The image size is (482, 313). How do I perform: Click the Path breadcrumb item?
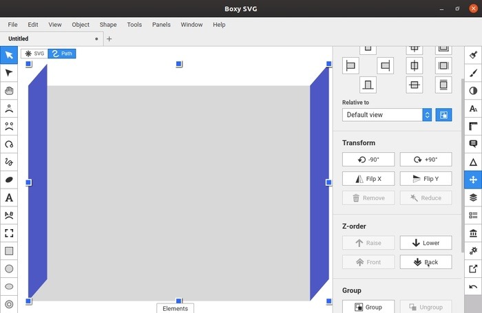[x=62, y=54]
